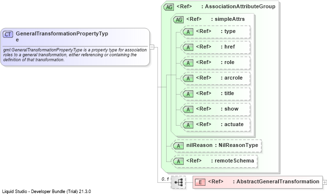The image size is (327, 194).
Task: Click the AG icon of AssociationAttributeGroup
Action: click(169, 7)
